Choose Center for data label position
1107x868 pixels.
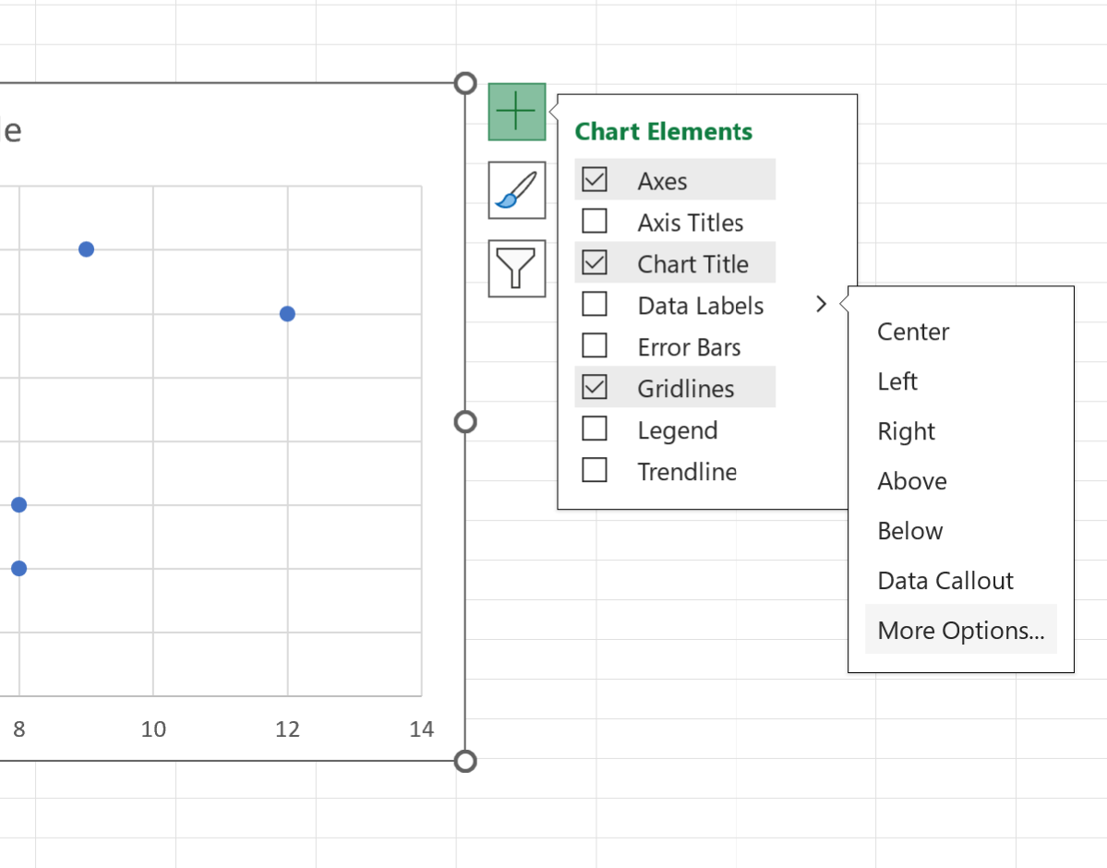[912, 332]
